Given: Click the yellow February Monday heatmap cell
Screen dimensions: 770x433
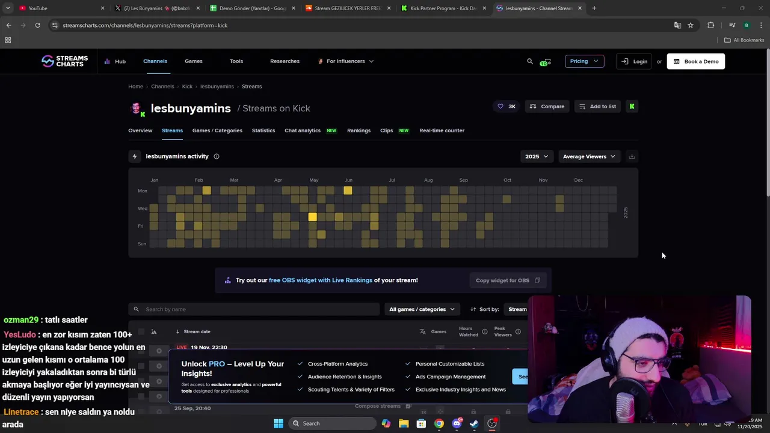Looking at the screenshot, I should tap(206, 191).
